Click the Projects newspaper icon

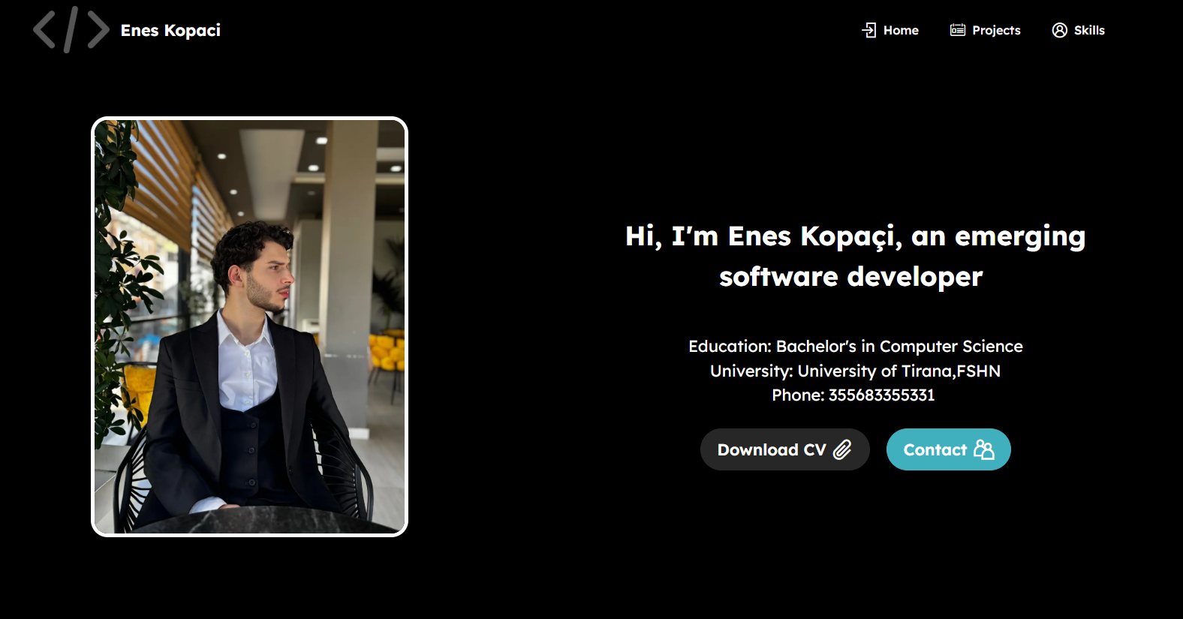tap(957, 30)
